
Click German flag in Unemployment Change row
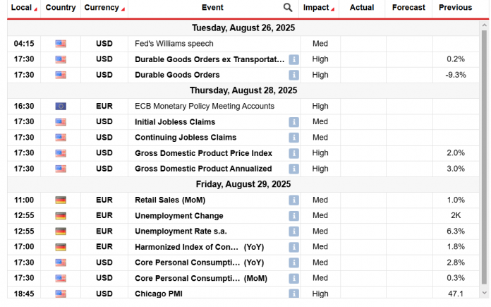[61, 216]
